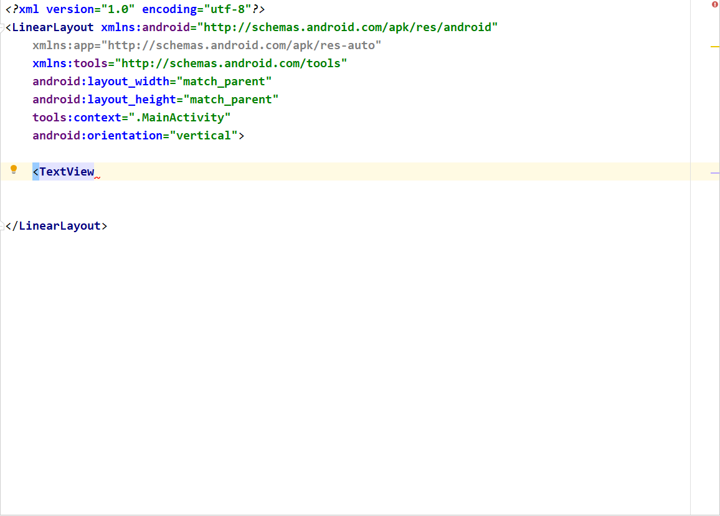
Task: Click the opening LinearLayout tag name
Action: click(53, 27)
